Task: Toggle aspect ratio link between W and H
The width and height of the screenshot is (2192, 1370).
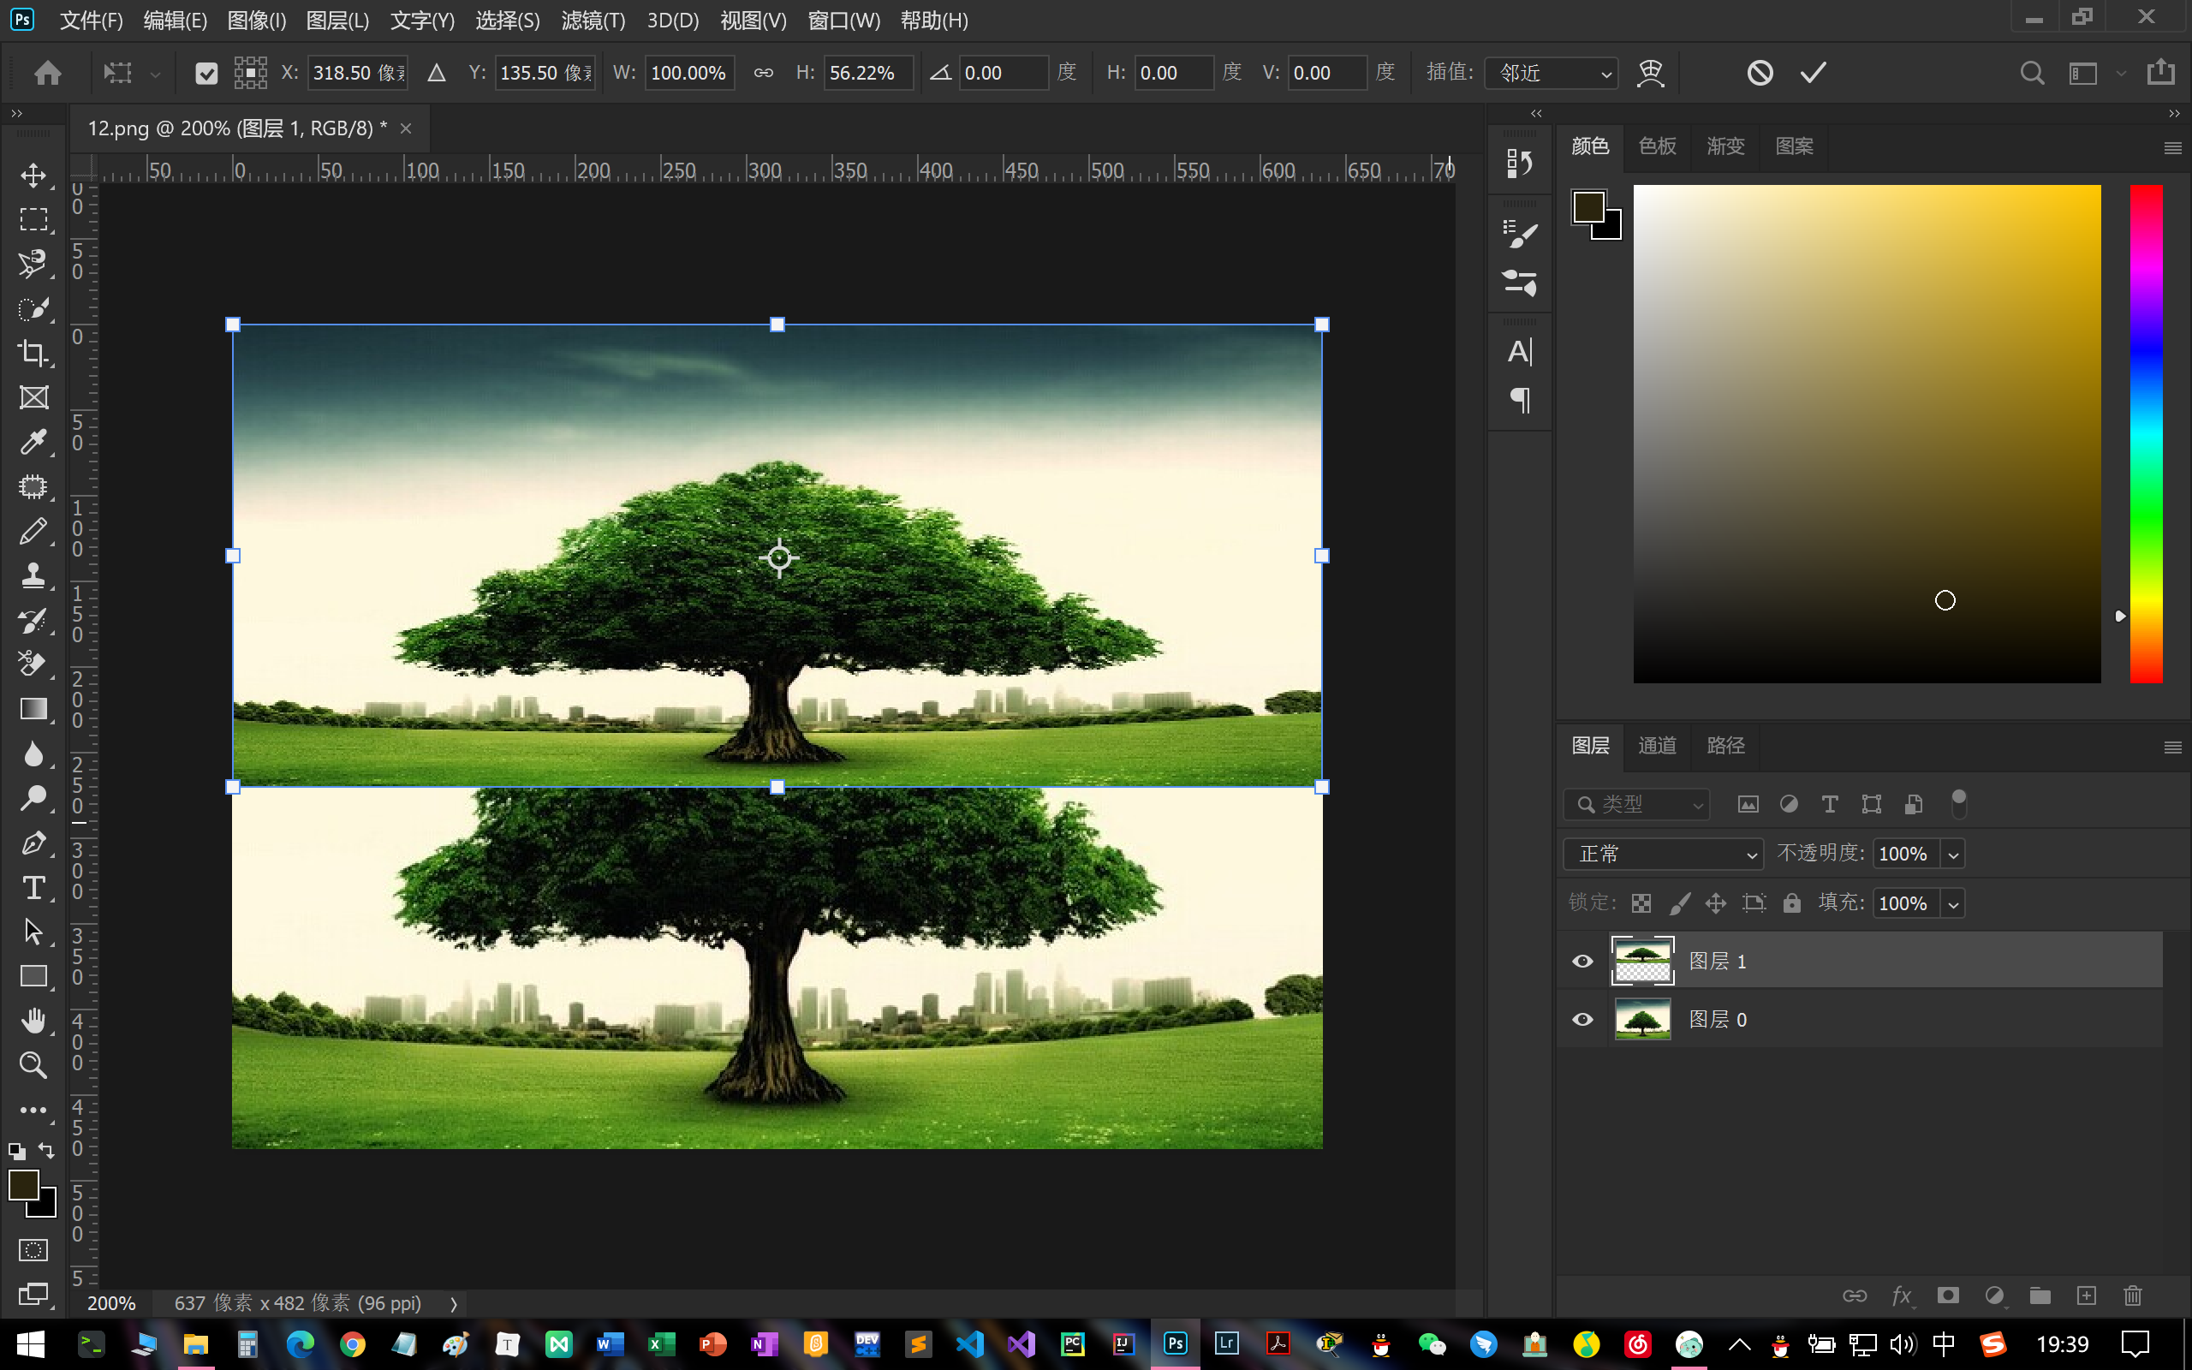Action: pyautogui.click(x=764, y=73)
